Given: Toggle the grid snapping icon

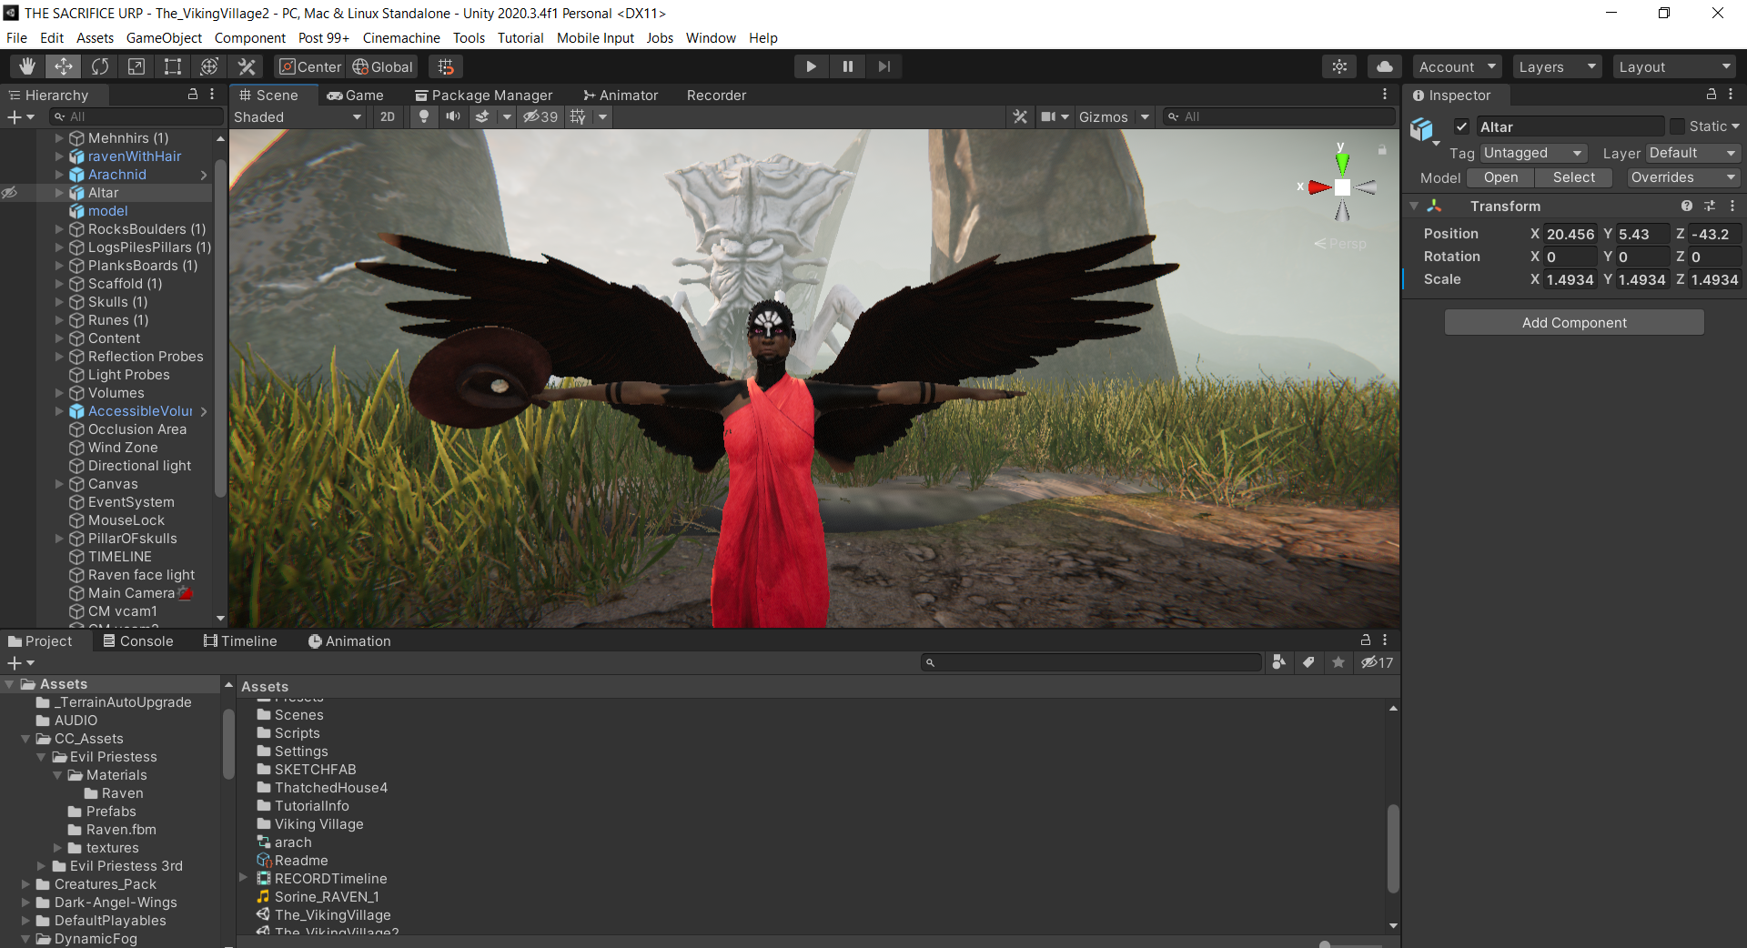Looking at the screenshot, I should pos(446,66).
